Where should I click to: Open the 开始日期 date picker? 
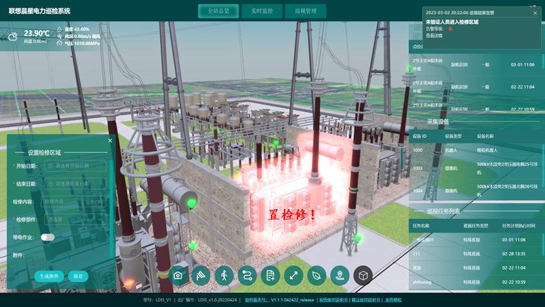[x=75, y=166]
